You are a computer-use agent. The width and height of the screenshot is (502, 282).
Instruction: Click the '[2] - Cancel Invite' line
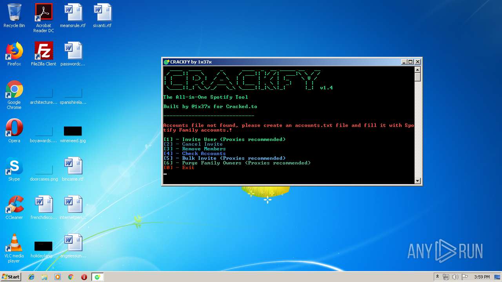193,144
